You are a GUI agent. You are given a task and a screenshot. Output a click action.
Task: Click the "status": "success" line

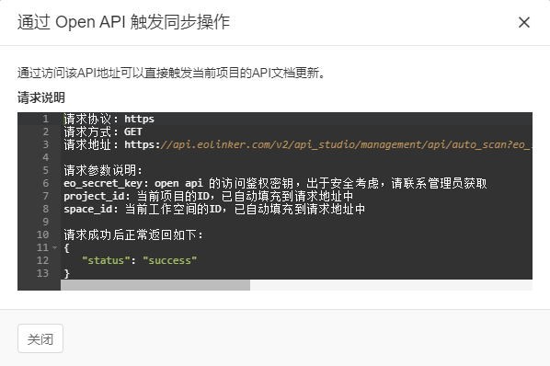(x=139, y=260)
